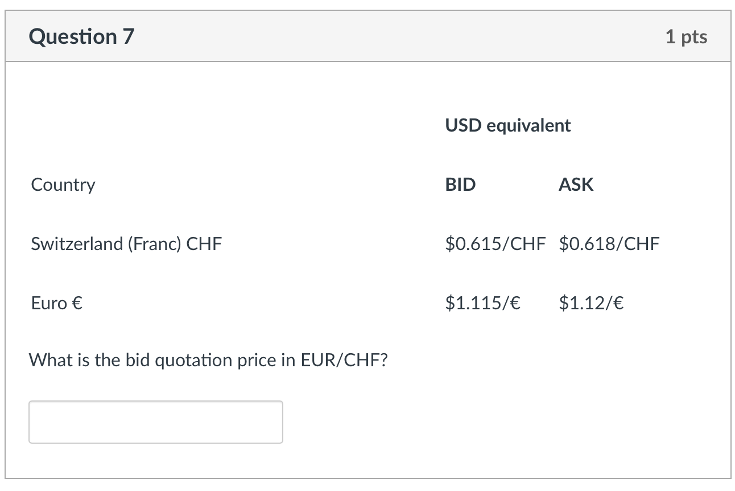Click the Question 7 heading
The height and width of the screenshot is (491, 735).
pos(81,37)
